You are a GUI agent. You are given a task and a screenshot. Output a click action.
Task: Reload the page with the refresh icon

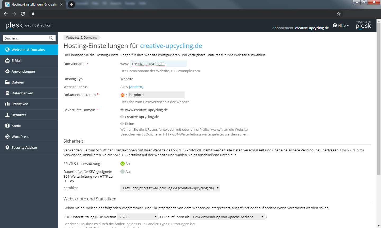tap(23, 14)
